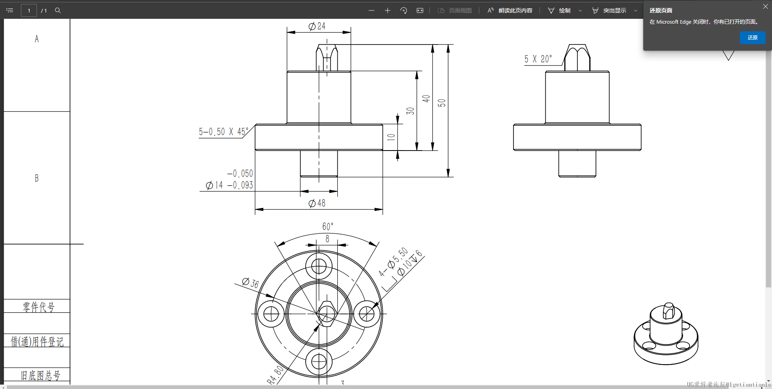Zoom out with the minus button
This screenshot has width=772, height=389.
tap(372, 10)
